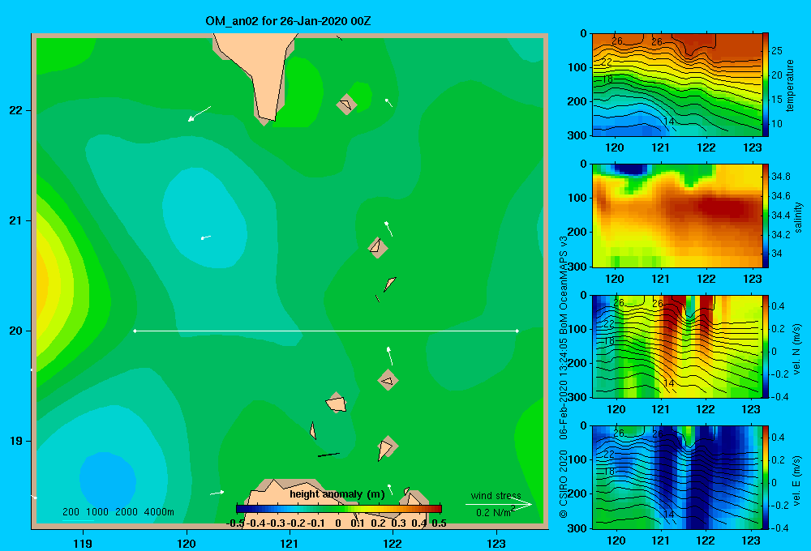Click the title OM_an02 for 26-Jan-2020 00Z
The image size is (811, 551).
point(288,21)
